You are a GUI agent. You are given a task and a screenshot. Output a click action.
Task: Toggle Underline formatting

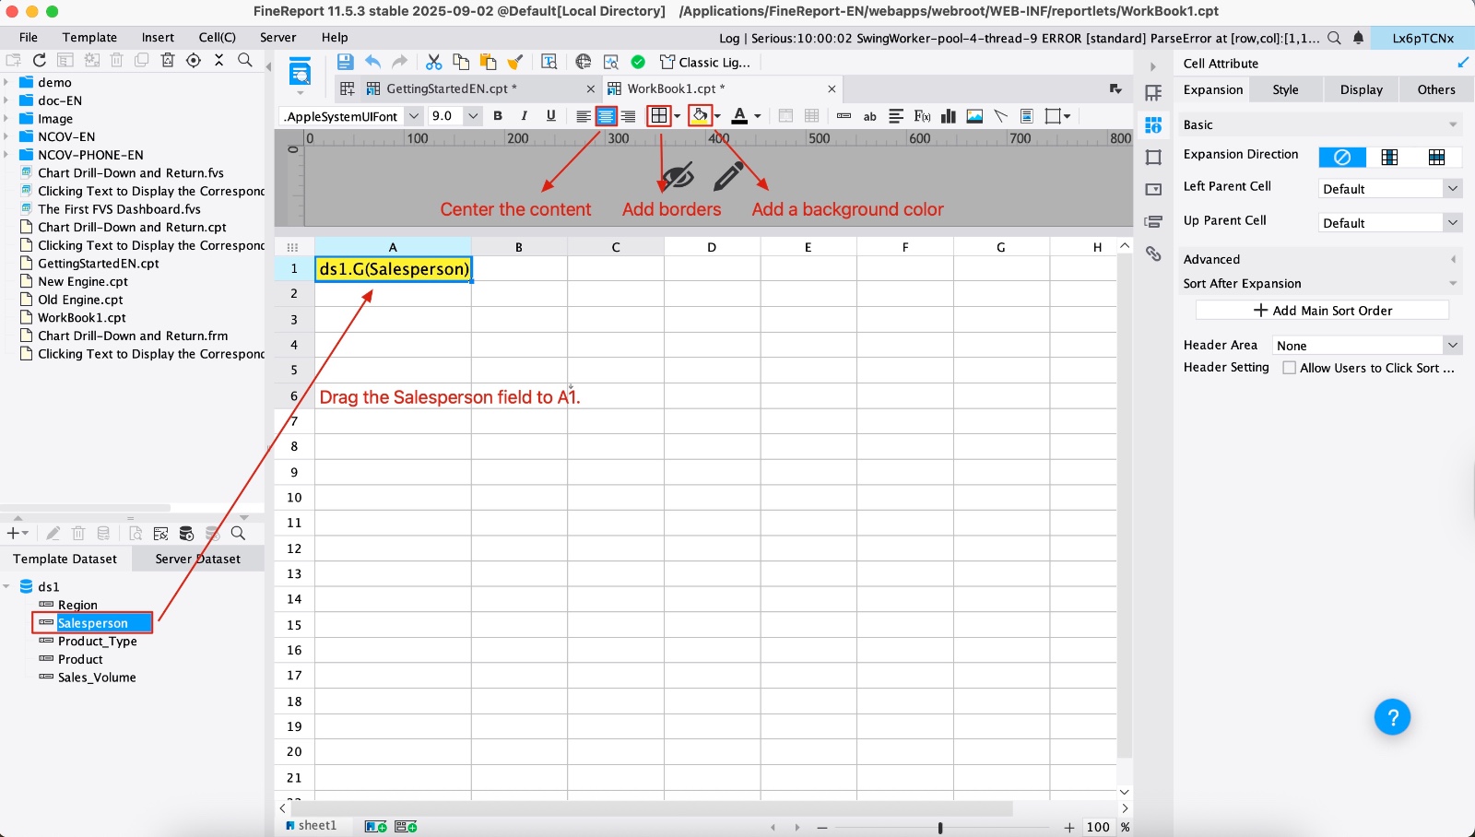[x=551, y=116]
